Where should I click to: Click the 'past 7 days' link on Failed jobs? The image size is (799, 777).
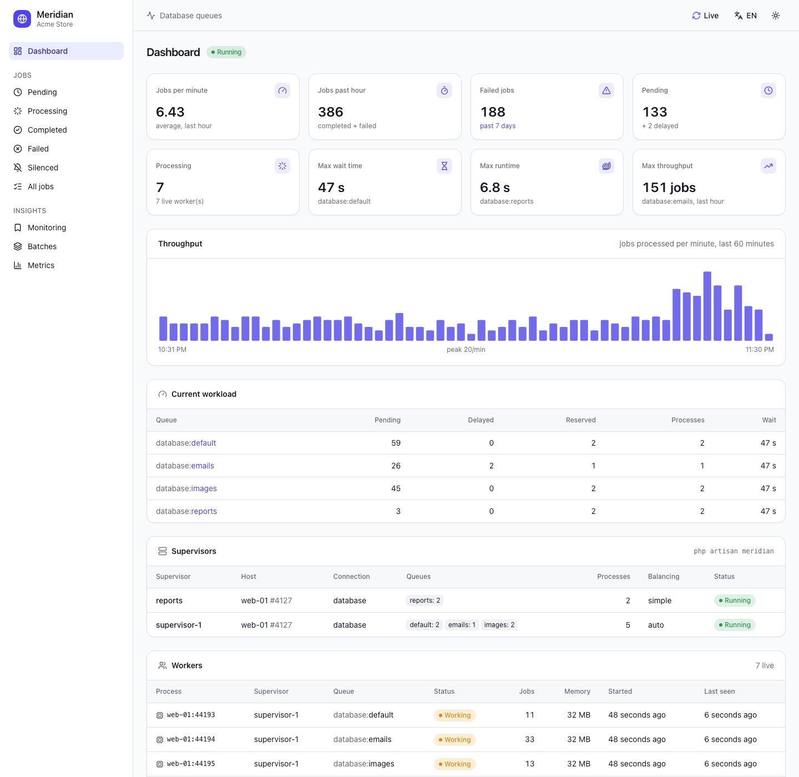498,126
